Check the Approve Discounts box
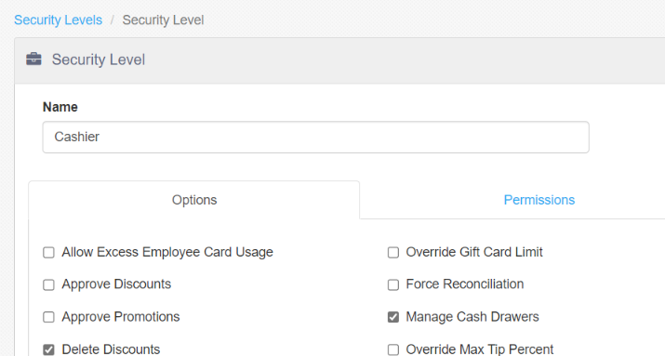This screenshot has width=665, height=356. coord(48,284)
